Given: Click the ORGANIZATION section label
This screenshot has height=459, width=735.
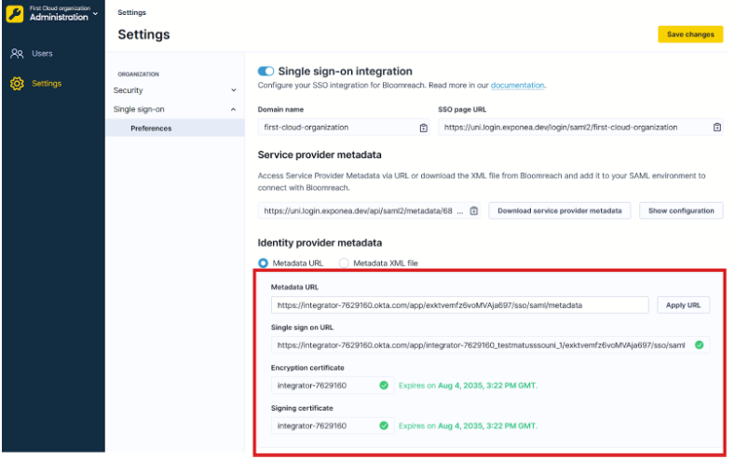Looking at the screenshot, I should tap(138, 74).
